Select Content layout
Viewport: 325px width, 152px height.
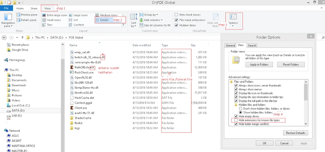click(76, 25)
